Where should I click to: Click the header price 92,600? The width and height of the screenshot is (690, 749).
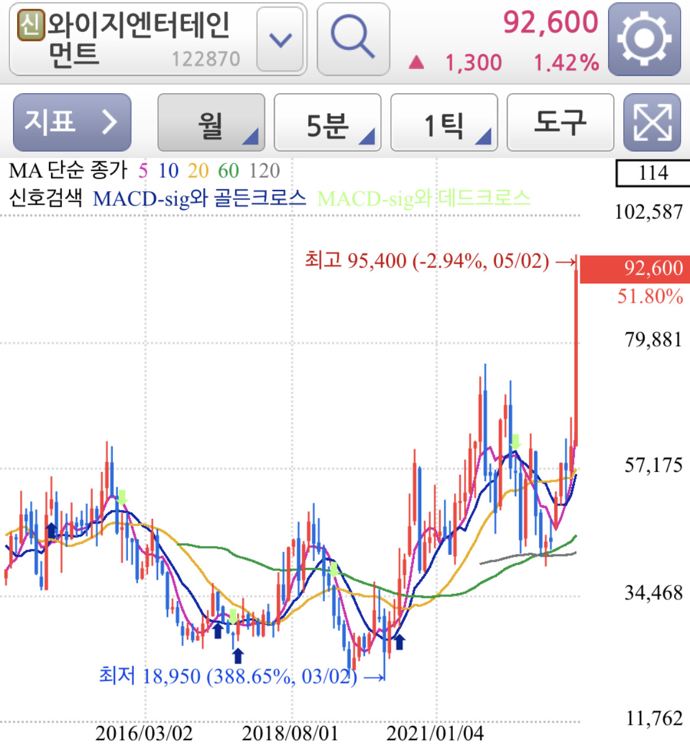coord(551,22)
